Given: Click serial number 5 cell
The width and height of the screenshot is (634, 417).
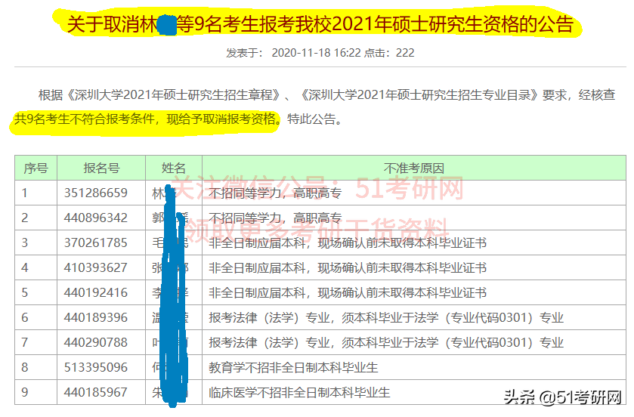Looking at the screenshot, I should tap(36, 292).
